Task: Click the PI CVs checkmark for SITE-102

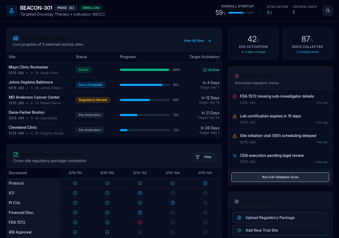Action: 107,203
